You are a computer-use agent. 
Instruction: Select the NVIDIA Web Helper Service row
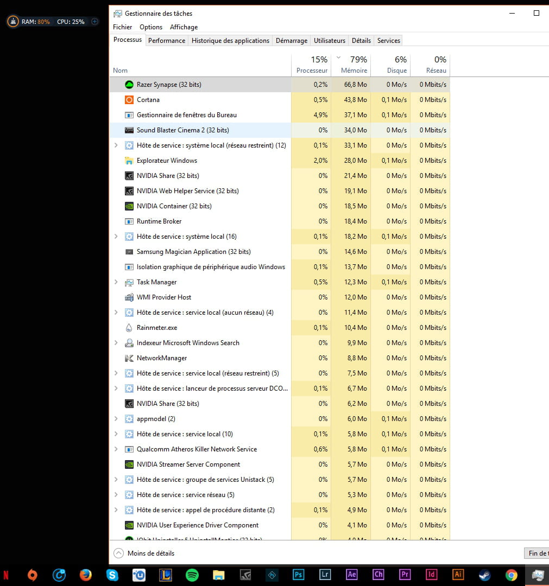[x=279, y=191]
